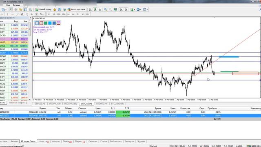The height and width of the screenshot is (147, 261).
Task: Click the light blue outlined chart swatch
Action: [x=37, y=23]
